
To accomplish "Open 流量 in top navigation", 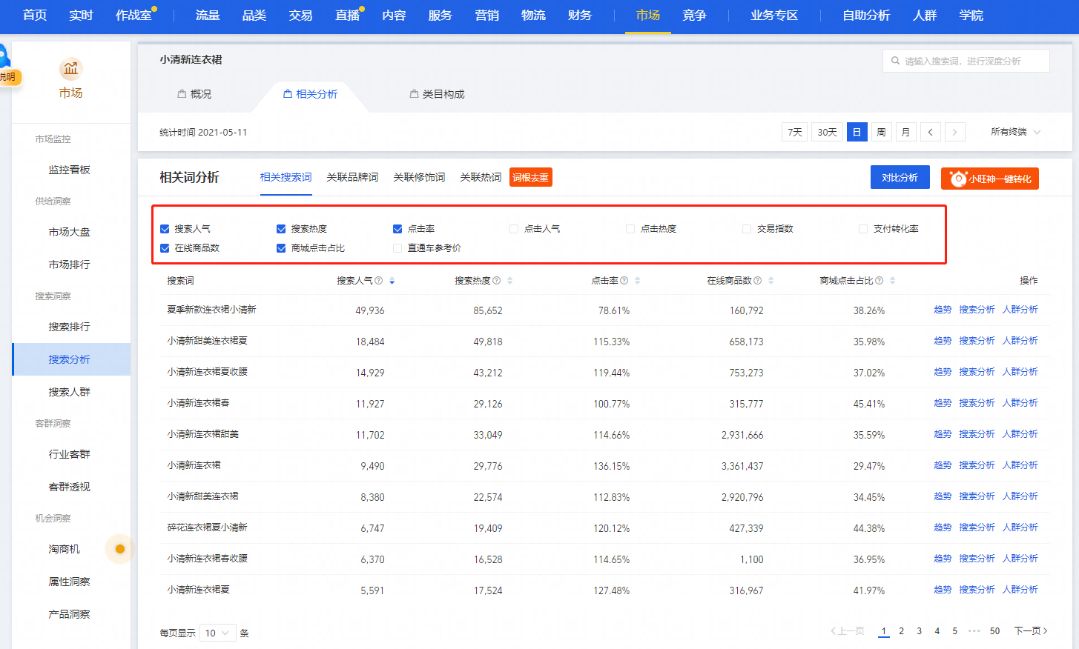I will pyautogui.click(x=208, y=16).
